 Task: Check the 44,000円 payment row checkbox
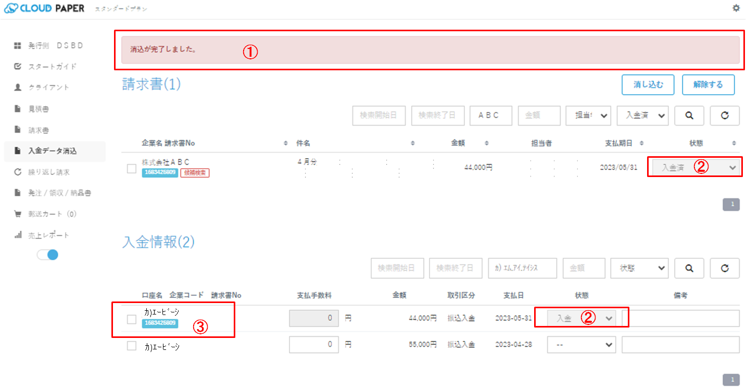coord(132,319)
